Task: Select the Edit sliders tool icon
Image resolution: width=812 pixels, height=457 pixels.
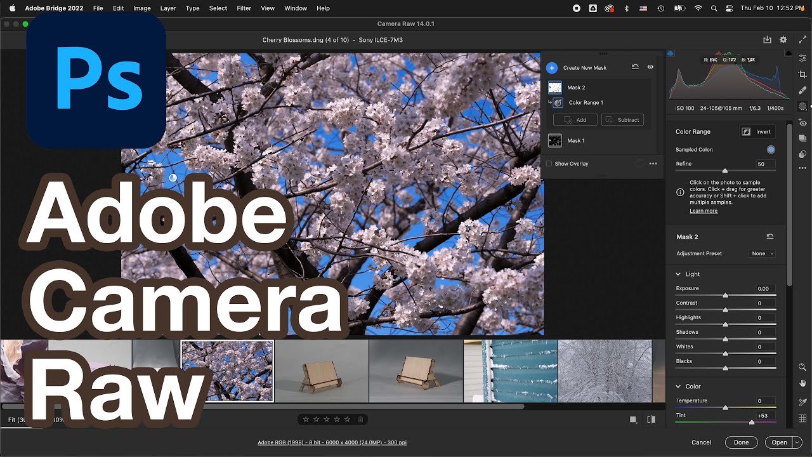Action: click(802, 58)
